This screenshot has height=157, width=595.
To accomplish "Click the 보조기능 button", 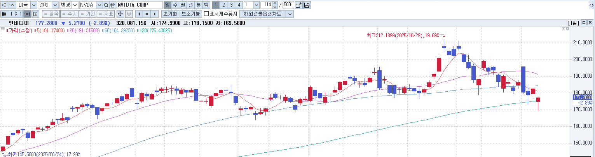I will point(190,14).
